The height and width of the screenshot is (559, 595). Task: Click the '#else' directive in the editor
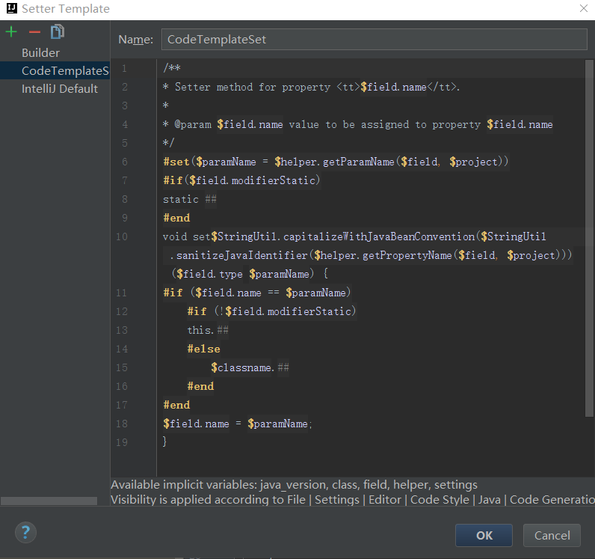coord(203,349)
